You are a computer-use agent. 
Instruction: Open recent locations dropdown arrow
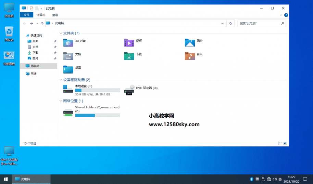pos(37,23)
